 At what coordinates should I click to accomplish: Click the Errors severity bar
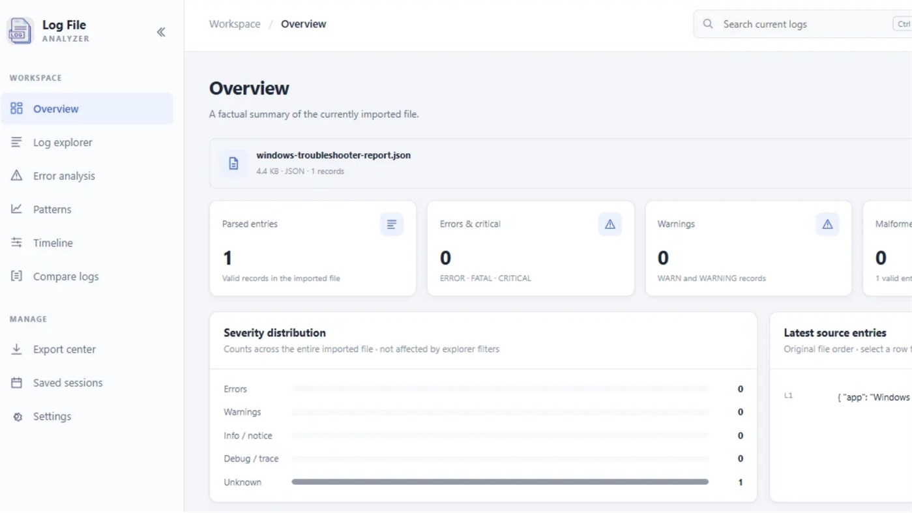tap(500, 388)
